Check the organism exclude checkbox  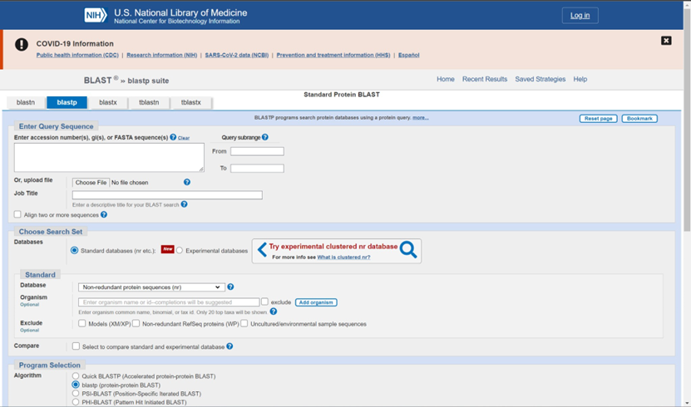265,302
